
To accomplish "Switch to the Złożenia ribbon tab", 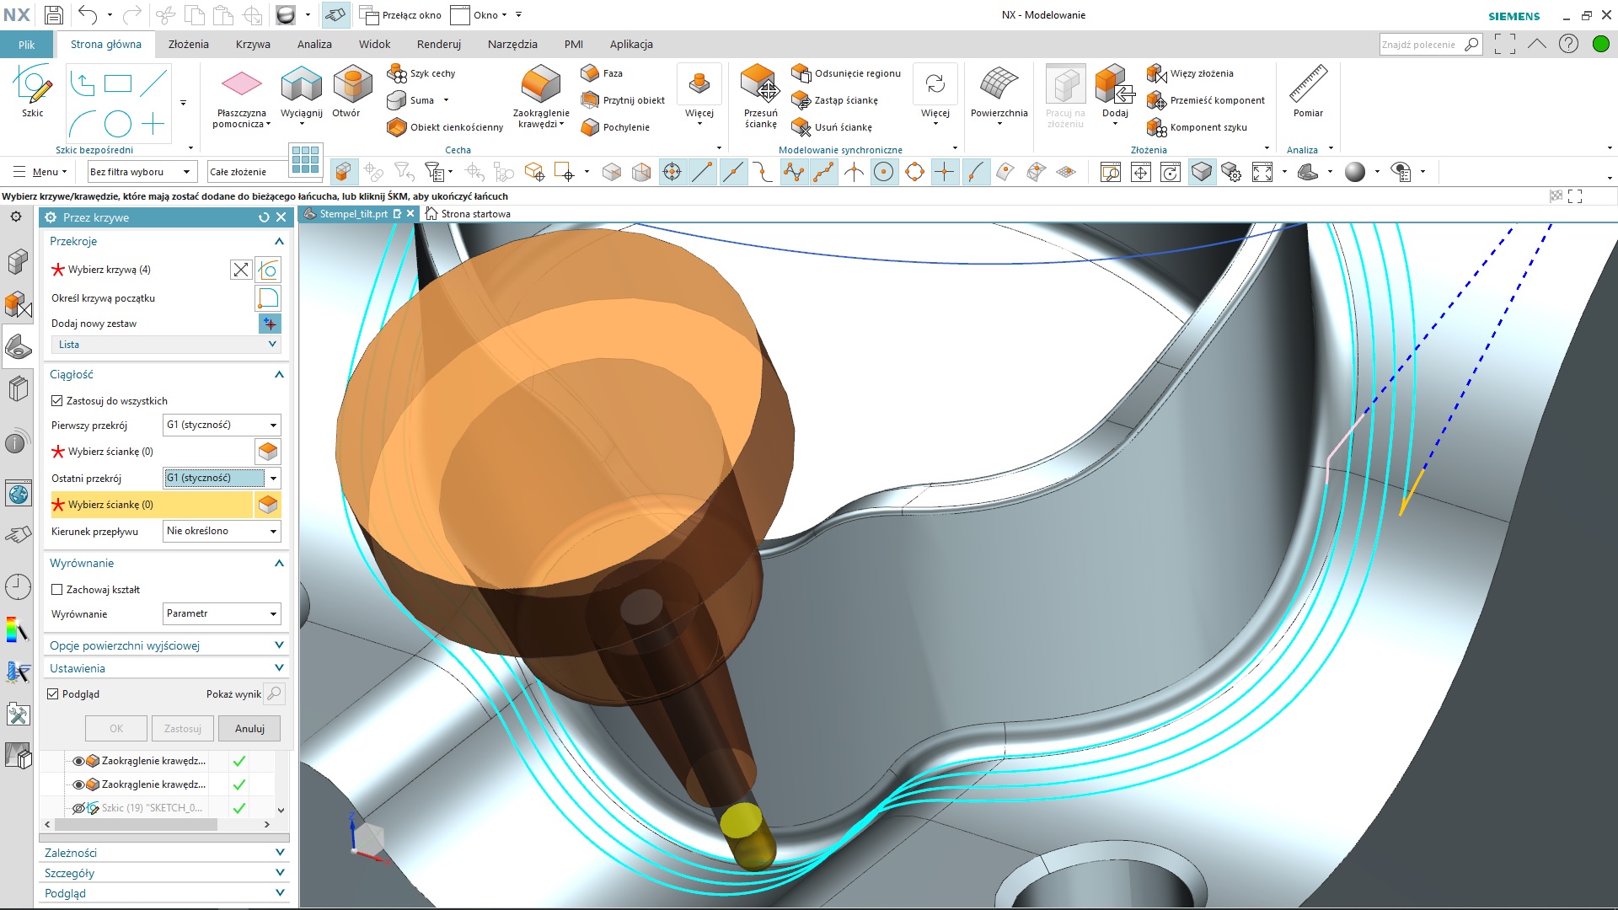I will pos(189,45).
